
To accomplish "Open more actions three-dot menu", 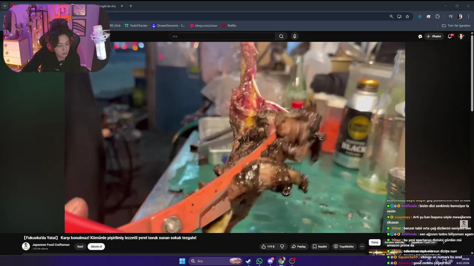I will coord(362,246).
